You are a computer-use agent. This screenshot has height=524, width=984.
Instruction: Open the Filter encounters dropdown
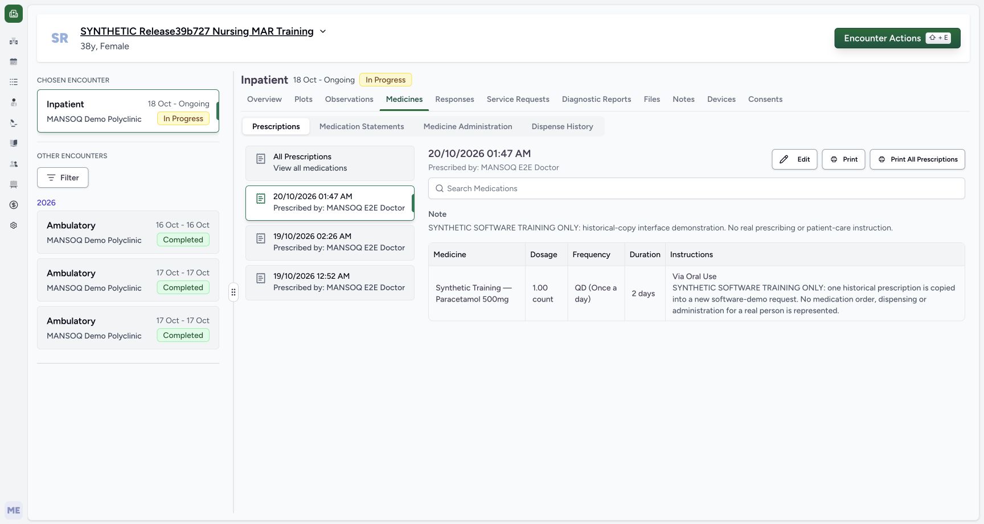63,178
